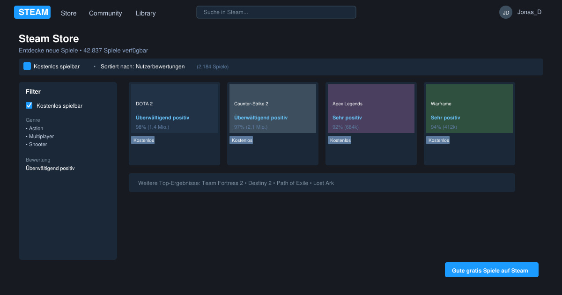
Task: Click the 97% (2,1 Mio.) rating text
Action: (251, 127)
